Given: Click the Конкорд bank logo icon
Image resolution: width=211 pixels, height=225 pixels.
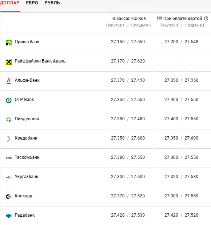Looking at the screenshot, I should coord(9,196).
